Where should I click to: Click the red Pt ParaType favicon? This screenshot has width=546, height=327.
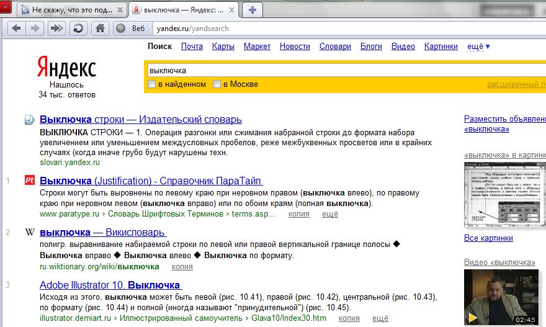[x=30, y=180]
